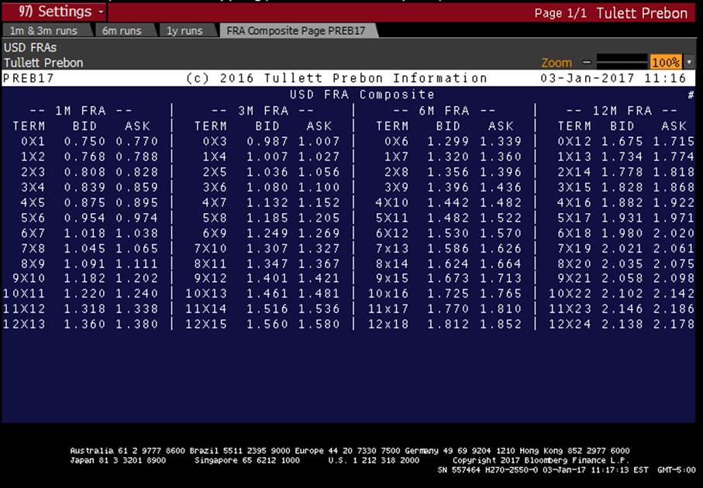
Task: Click the 1X4 term in 3M FRA
Action: pyautogui.click(x=215, y=156)
